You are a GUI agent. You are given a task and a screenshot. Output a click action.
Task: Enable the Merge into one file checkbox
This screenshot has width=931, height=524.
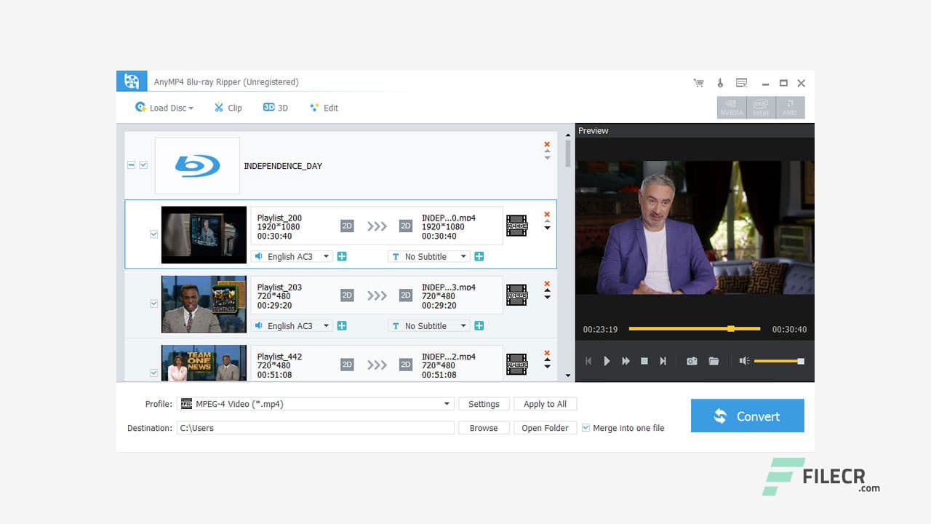[586, 428]
